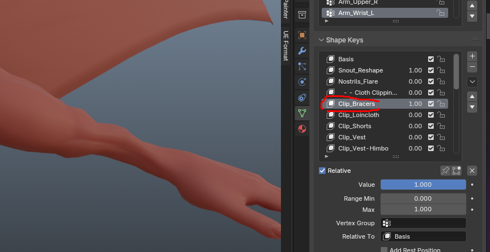The width and height of the screenshot is (490, 252).
Task: Open the Particles properties tab
Action: pyautogui.click(x=302, y=66)
